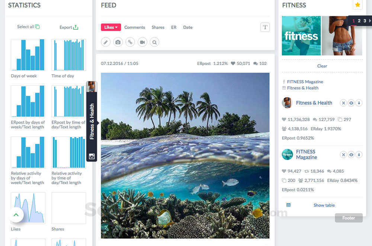Open Relative activity by time of day chart
Image resolution: width=372 pixels, height=246 pixels.
(x=69, y=152)
